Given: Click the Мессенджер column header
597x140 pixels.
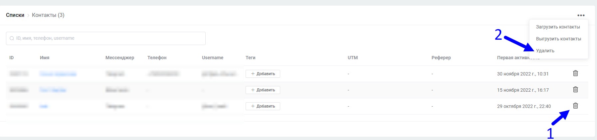Looking at the screenshot, I should (x=119, y=58).
